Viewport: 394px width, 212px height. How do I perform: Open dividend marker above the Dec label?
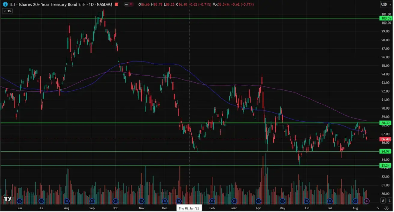pyautogui.click(x=165, y=201)
